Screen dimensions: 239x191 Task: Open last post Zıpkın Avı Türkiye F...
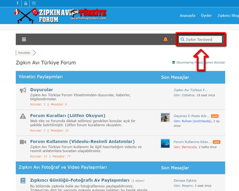[x=190, y=90]
